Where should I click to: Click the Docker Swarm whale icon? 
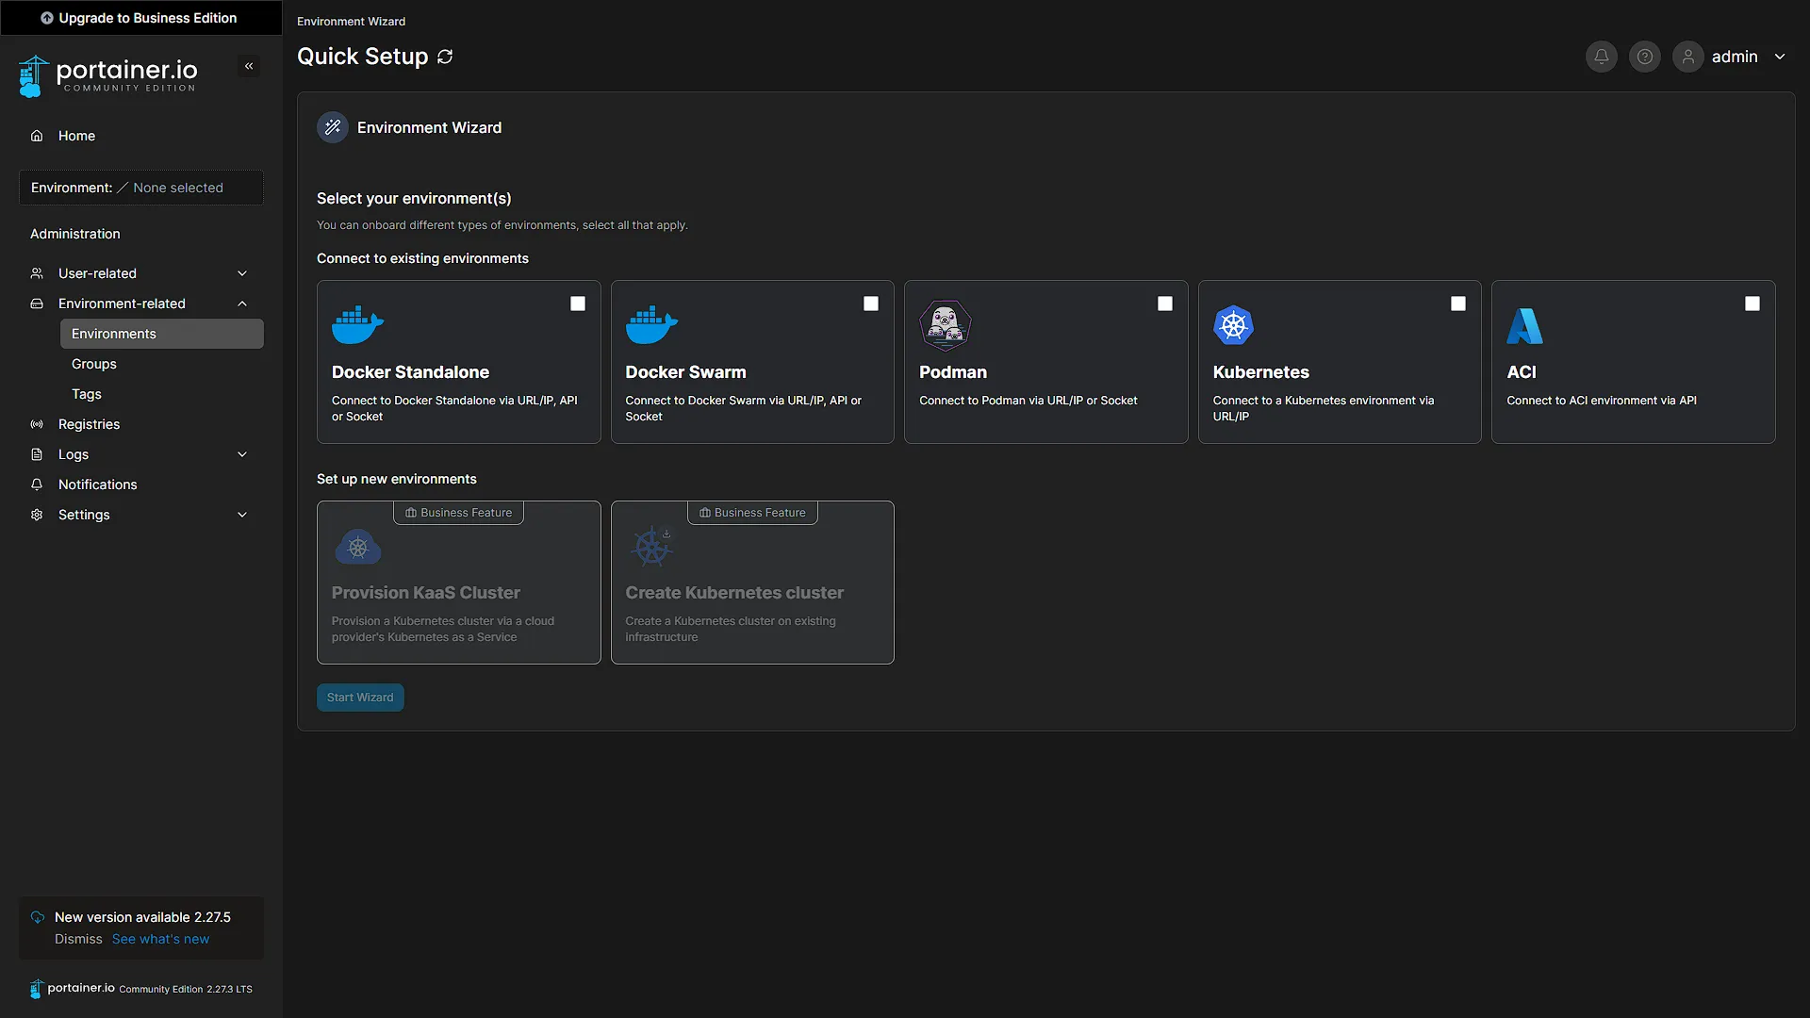pyautogui.click(x=651, y=325)
